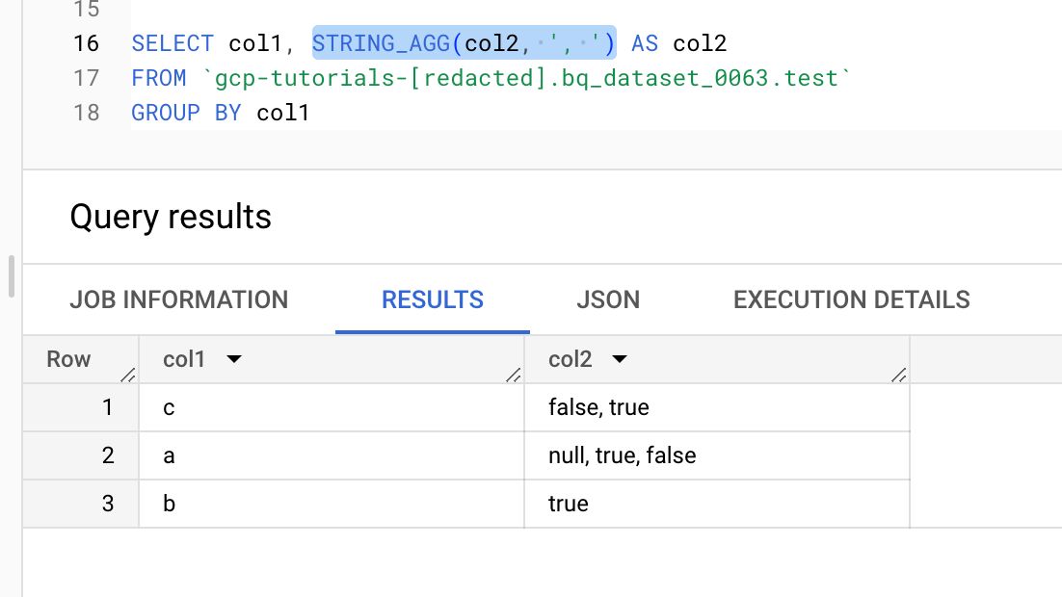Click the table name in the FROM clause
The width and height of the screenshot is (1062, 597).
click(x=525, y=78)
